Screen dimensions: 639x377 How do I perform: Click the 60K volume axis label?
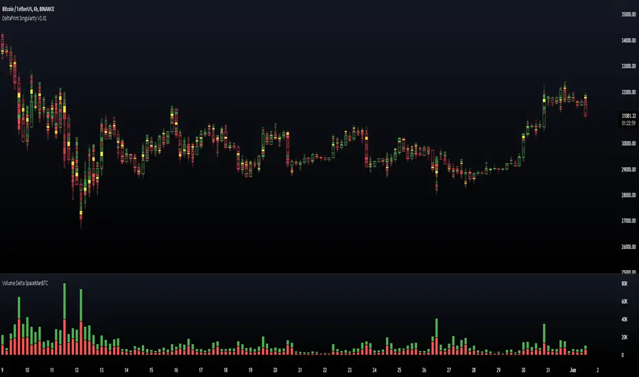[x=625, y=302]
